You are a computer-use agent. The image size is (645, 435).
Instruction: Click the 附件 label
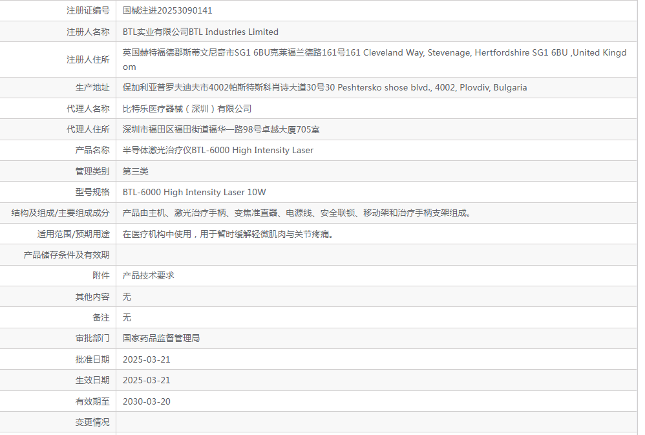click(x=101, y=275)
